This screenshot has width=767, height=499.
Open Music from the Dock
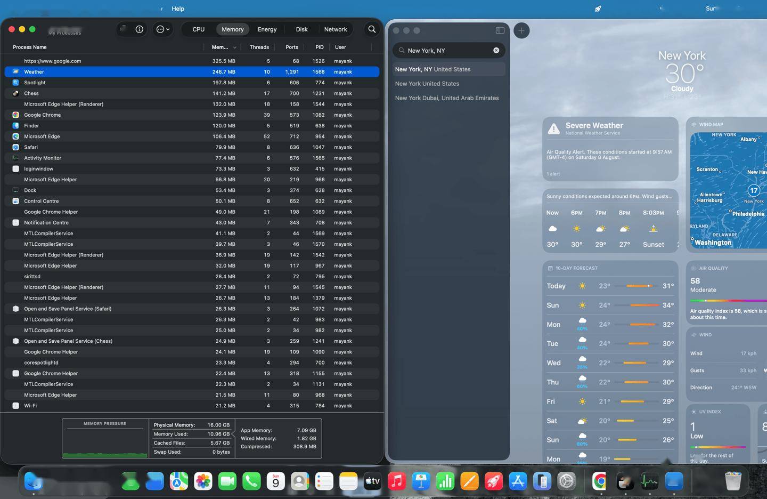tap(397, 481)
